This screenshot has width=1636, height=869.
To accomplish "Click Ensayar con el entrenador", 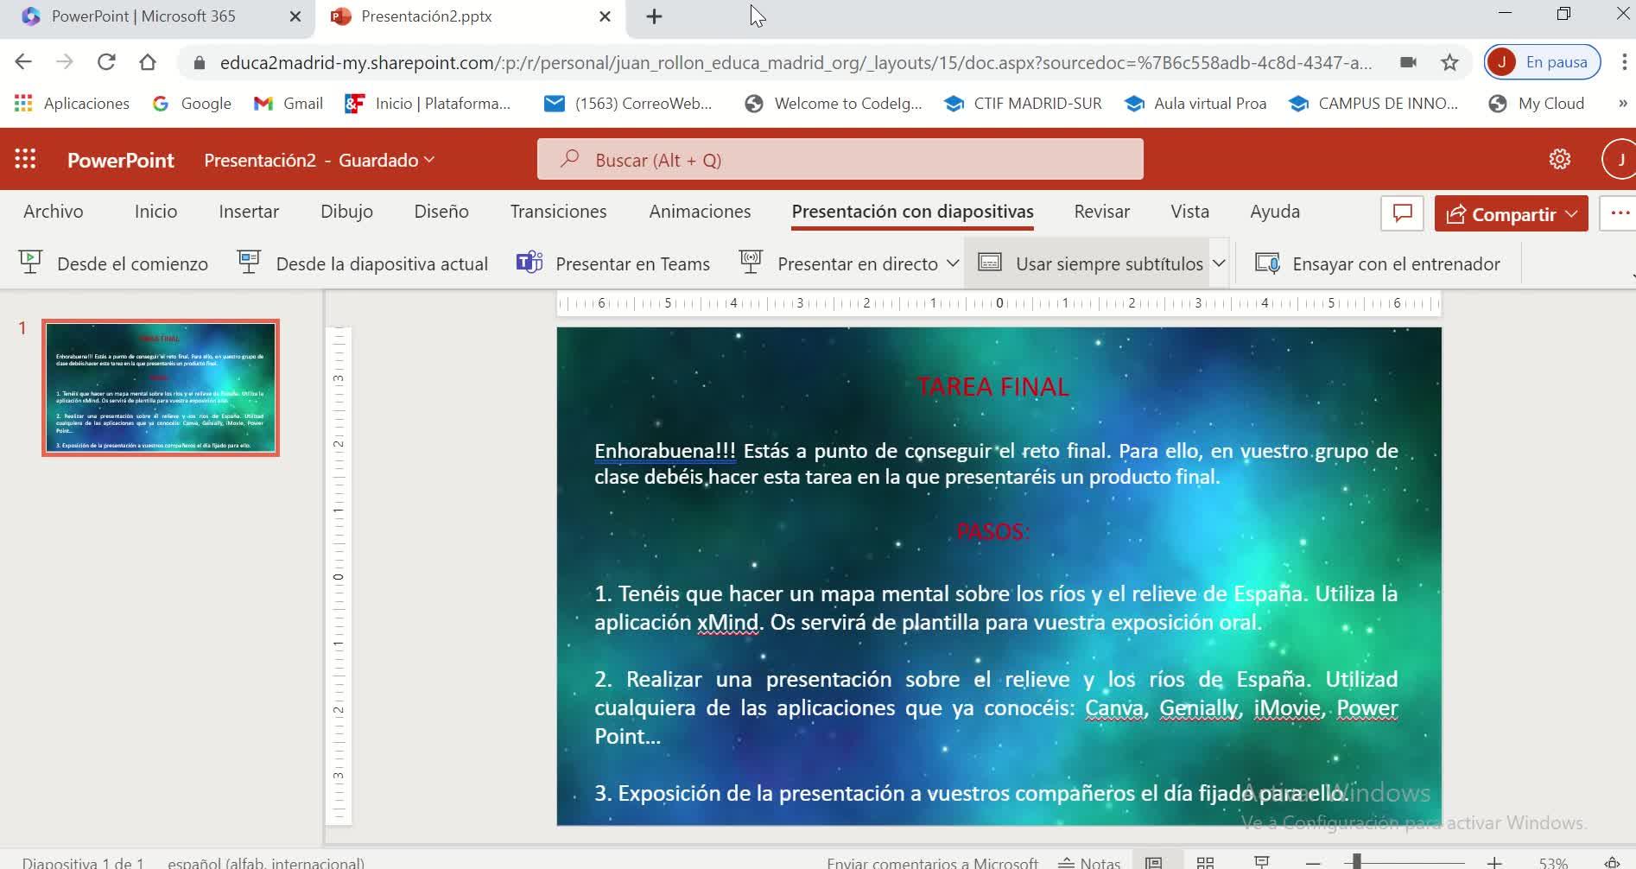I will tap(1378, 263).
